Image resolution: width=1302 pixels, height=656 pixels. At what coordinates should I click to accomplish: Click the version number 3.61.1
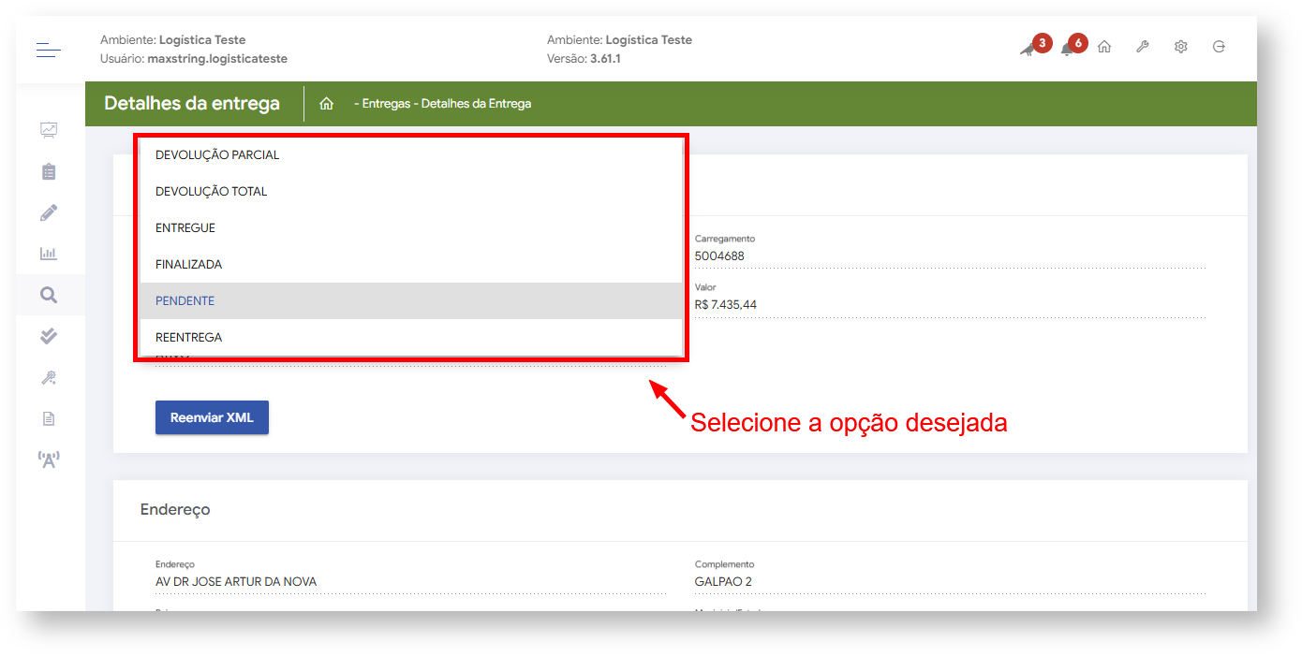click(605, 58)
